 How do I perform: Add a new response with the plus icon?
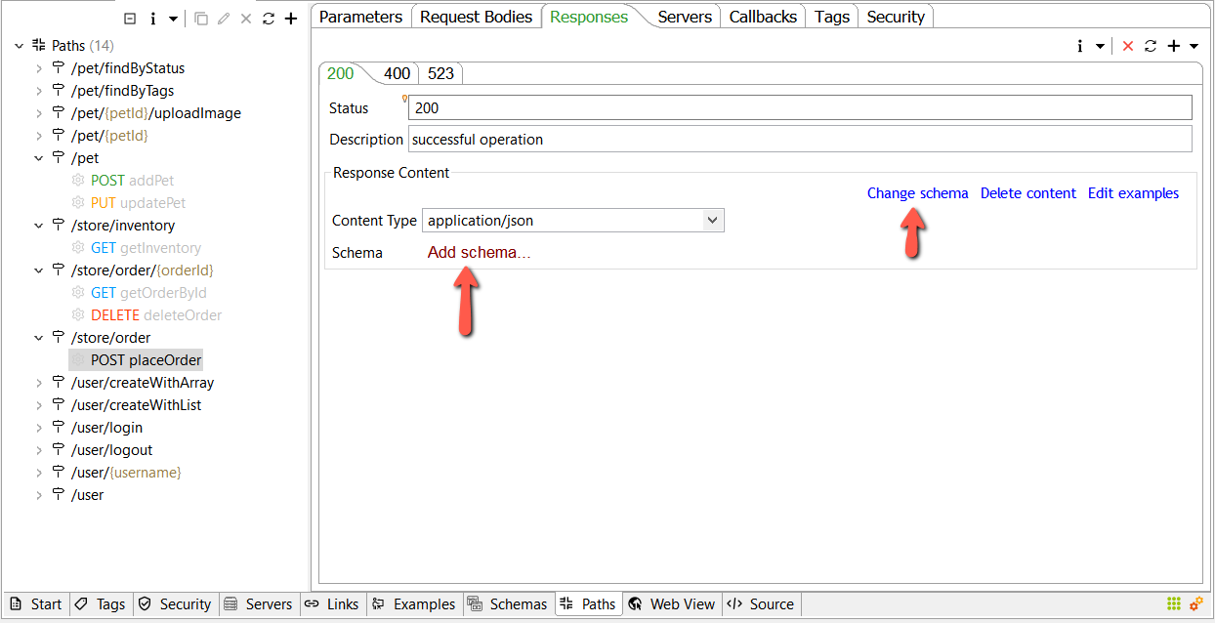(x=1173, y=46)
